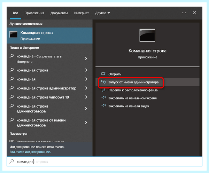The image size is (209, 173).
Task: Click search icon beside 'командная строка администратора'
Action: click(x=11, y=106)
